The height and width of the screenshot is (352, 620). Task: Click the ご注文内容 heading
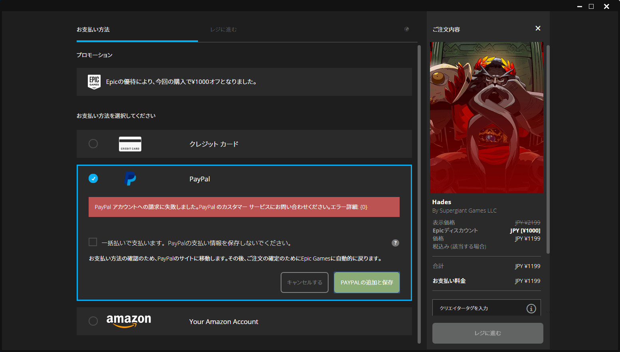coord(446,30)
